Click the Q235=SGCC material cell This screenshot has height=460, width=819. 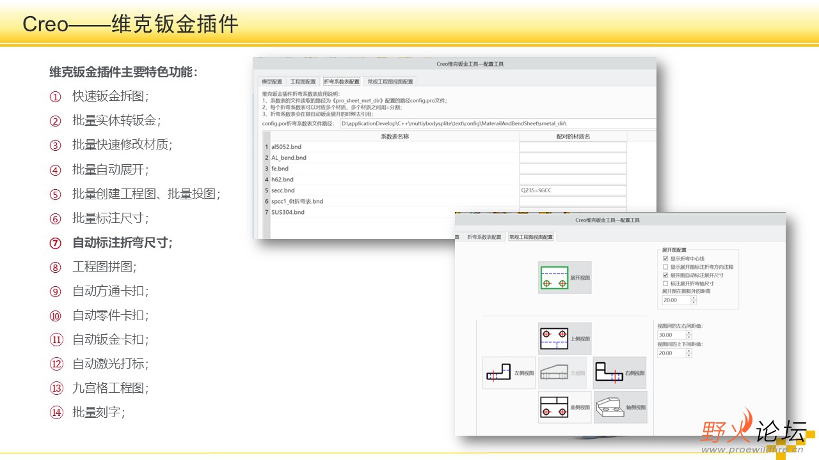coord(573,190)
